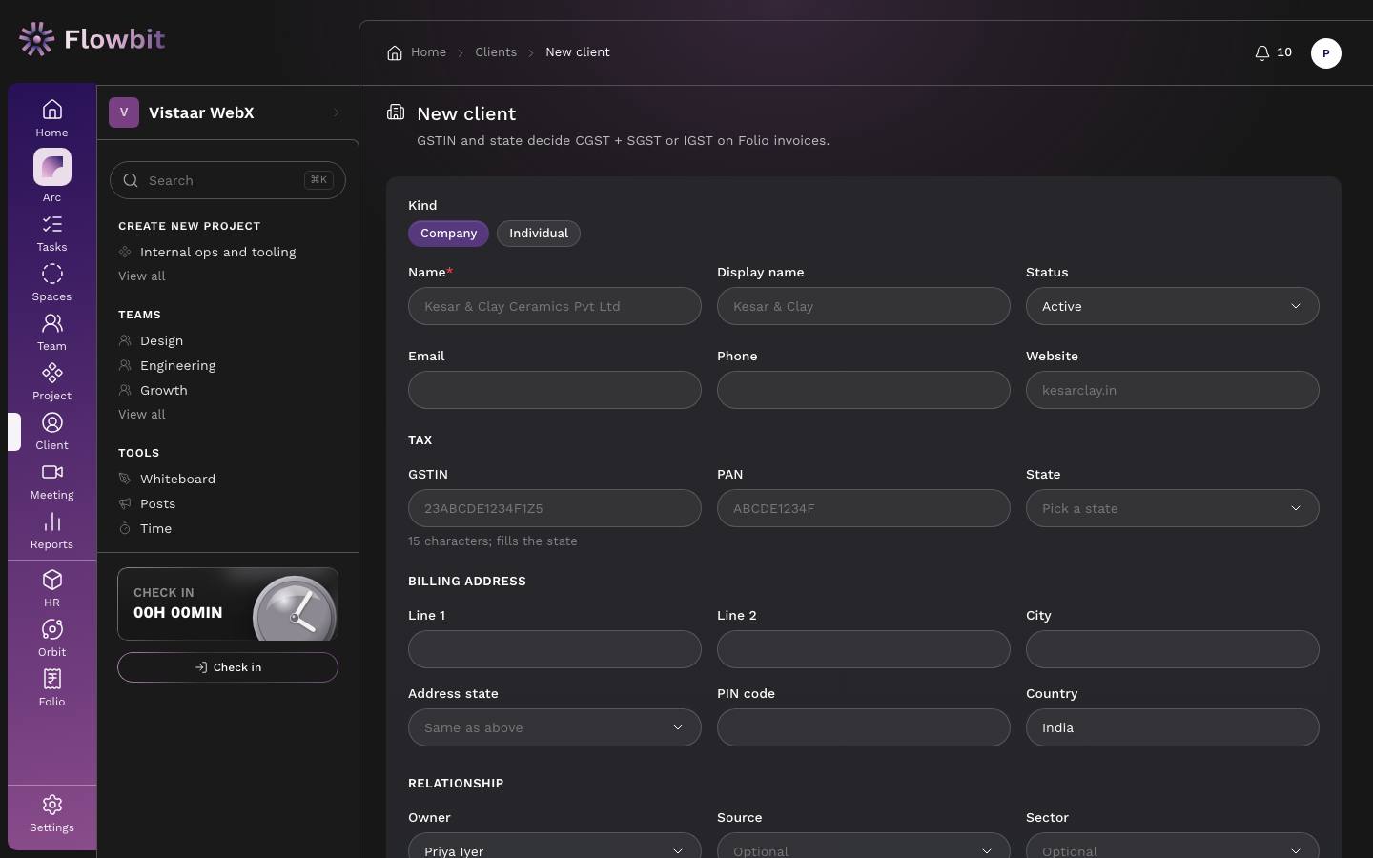Open the HR cube icon
Image resolution: width=1373 pixels, height=858 pixels.
click(52, 581)
